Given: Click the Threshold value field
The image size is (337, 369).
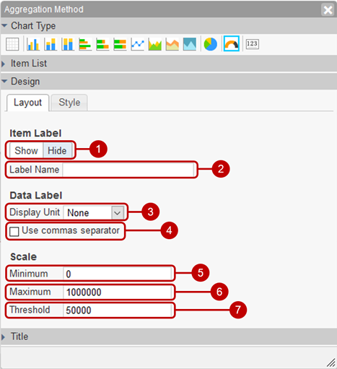Looking at the screenshot, I should (x=118, y=311).
